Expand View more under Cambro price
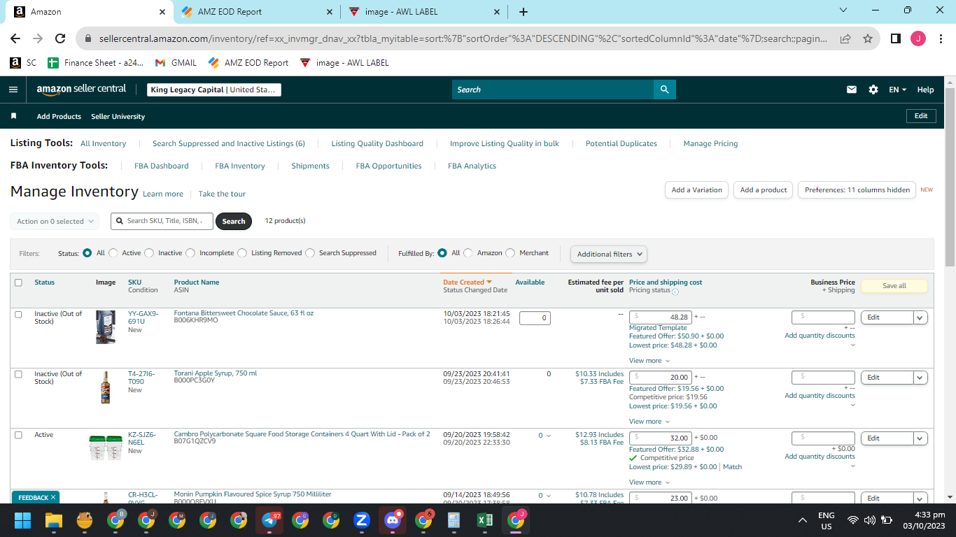This screenshot has width=956, height=537. (649, 482)
